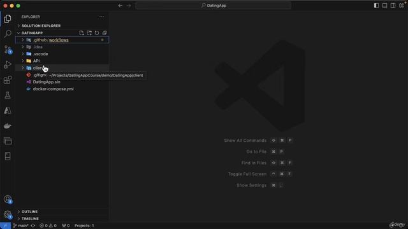Expand the client folder
The height and width of the screenshot is (229, 408).
(x=62, y=68)
